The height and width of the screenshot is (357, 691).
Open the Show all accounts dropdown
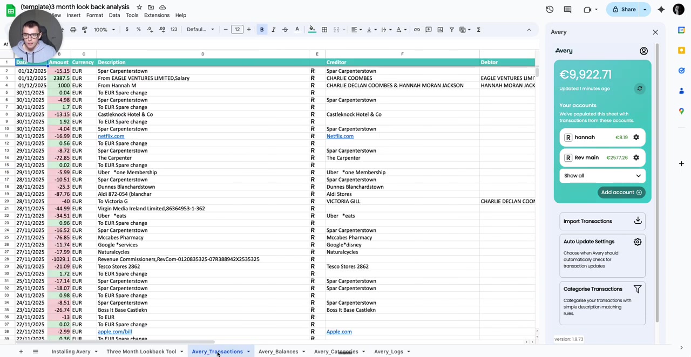point(602,175)
